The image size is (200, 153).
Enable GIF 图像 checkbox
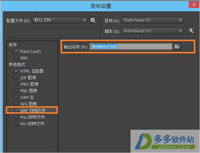(x=16, y=78)
